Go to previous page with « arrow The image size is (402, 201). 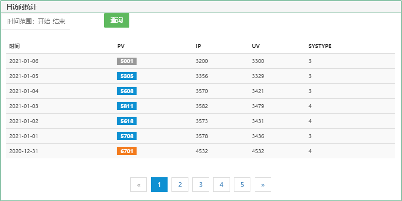139,185
